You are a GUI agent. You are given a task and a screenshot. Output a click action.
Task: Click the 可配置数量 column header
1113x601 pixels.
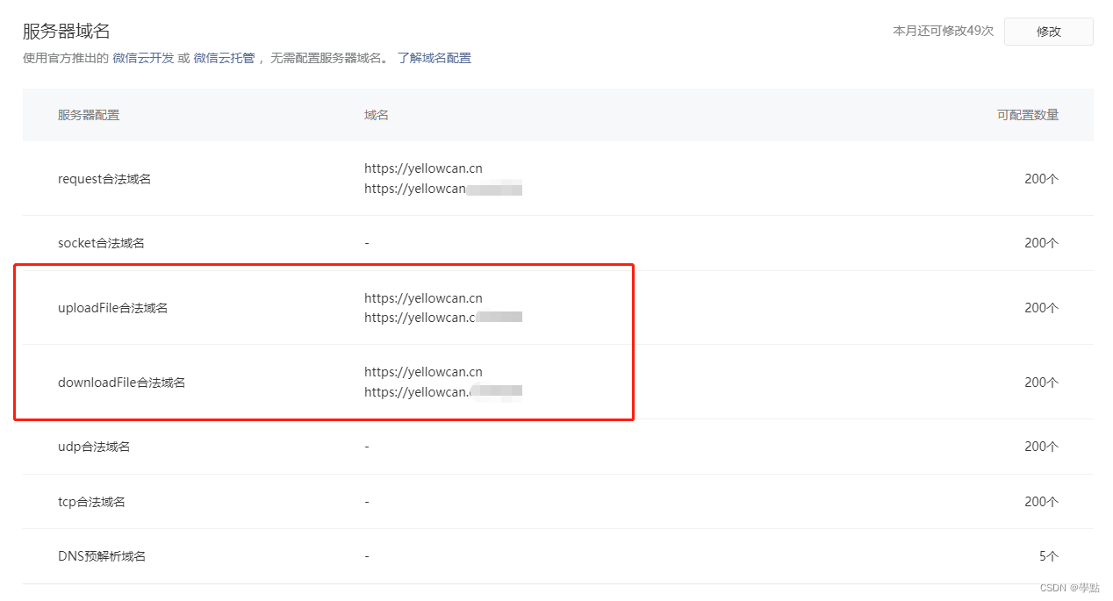coord(1028,115)
